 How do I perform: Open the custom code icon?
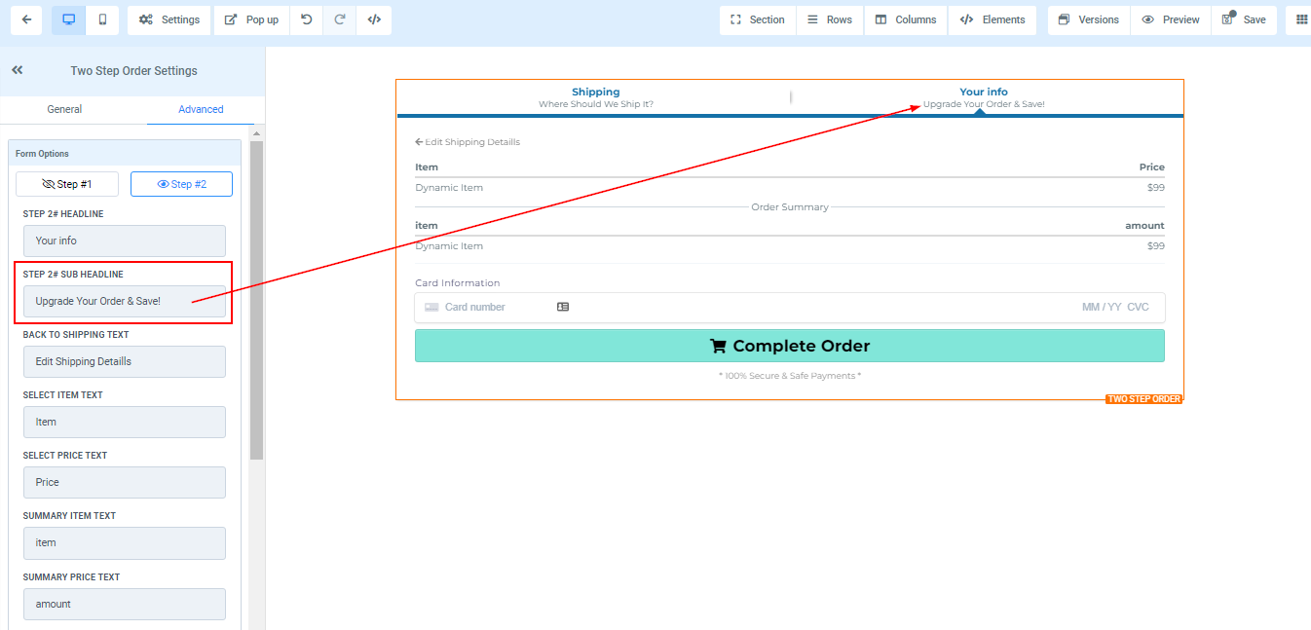coord(374,19)
